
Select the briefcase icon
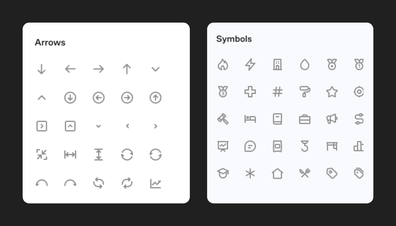tap(305, 119)
